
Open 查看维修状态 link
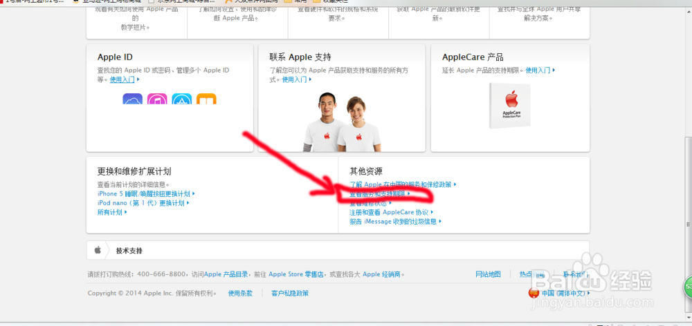(x=369, y=203)
